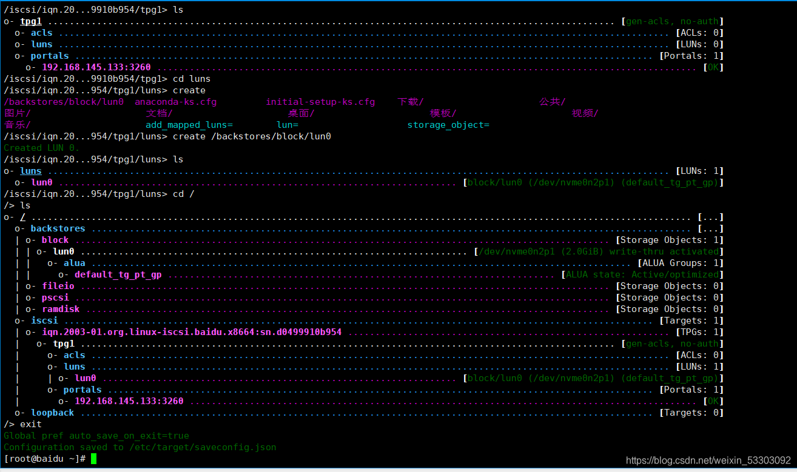
Task: Select the 'loopback' tree node
Action: (53, 413)
